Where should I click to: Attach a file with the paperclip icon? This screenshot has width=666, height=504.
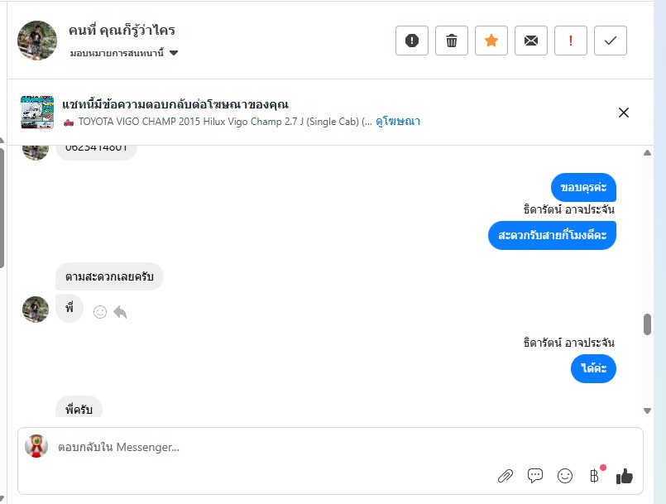[505, 476]
